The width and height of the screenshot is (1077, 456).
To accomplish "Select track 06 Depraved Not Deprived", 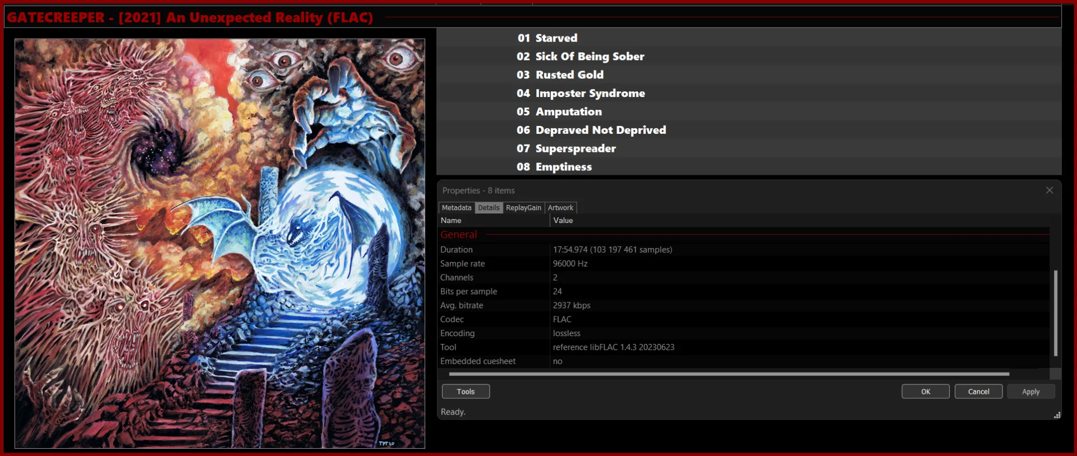I will (x=749, y=130).
